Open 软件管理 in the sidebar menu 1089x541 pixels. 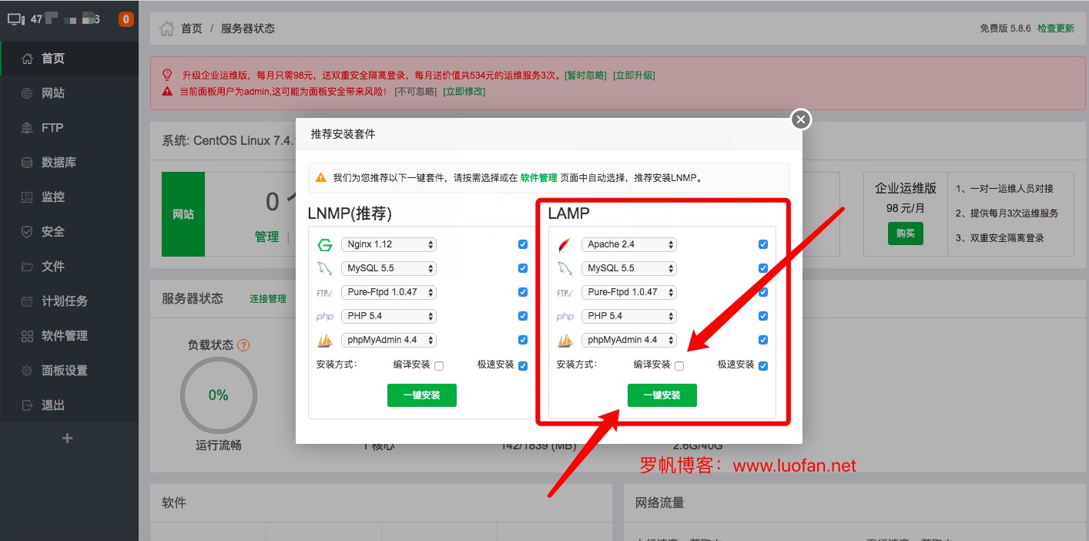coord(69,336)
